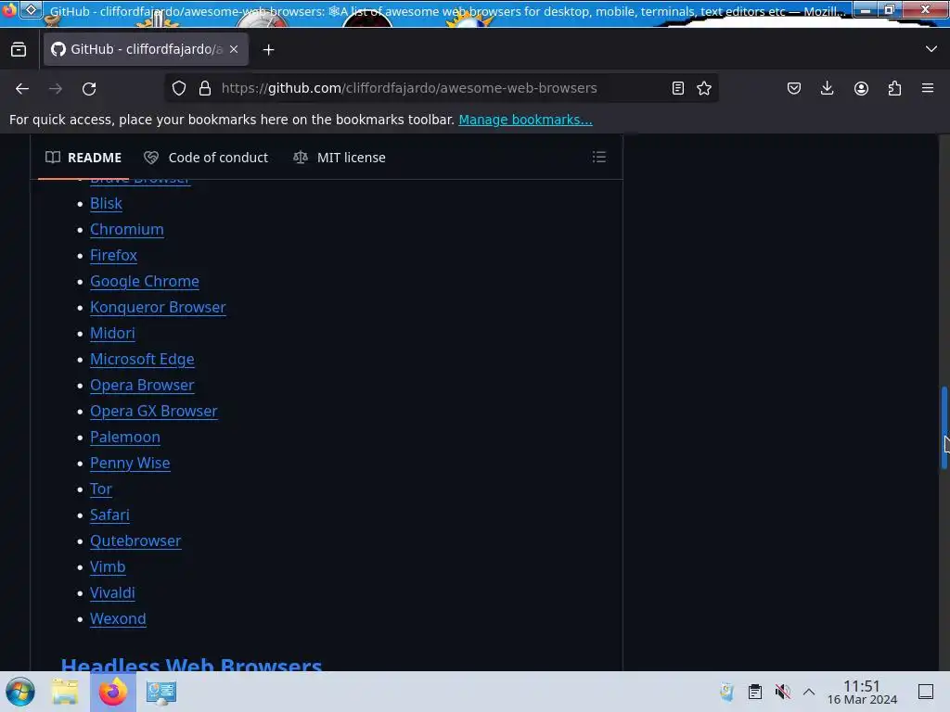Click the forward navigation arrow
This screenshot has width=950, height=712.
(55, 88)
